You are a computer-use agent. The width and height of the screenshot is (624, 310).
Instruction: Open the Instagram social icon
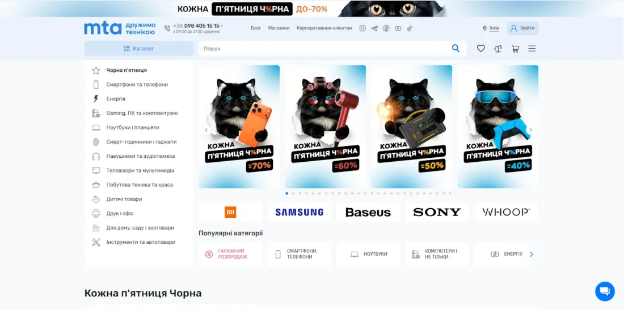[x=362, y=28]
